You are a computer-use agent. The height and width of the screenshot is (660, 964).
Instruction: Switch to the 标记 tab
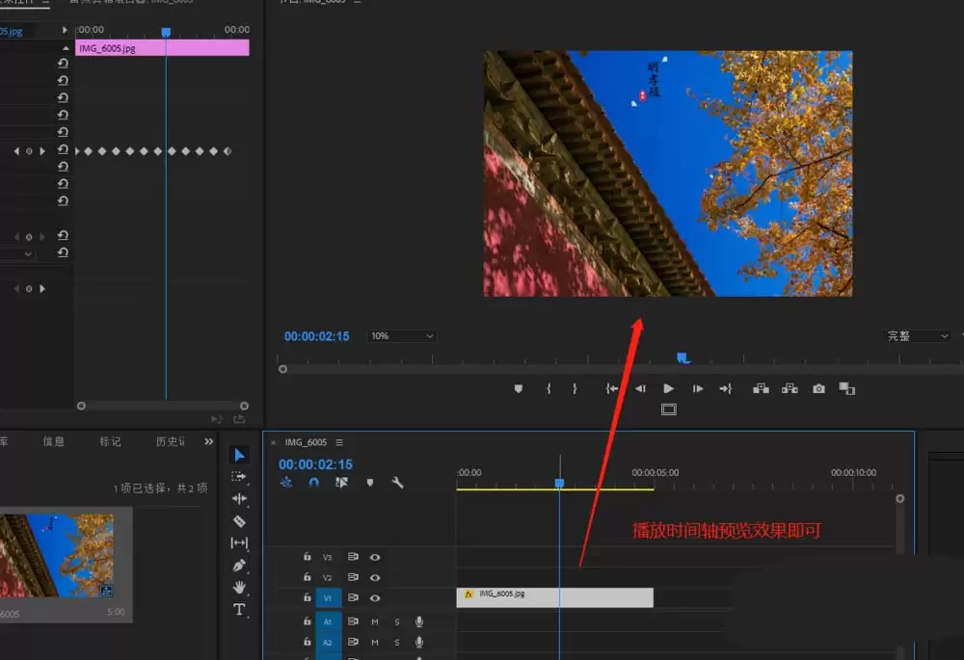pyautogui.click(x=109, y=441)
